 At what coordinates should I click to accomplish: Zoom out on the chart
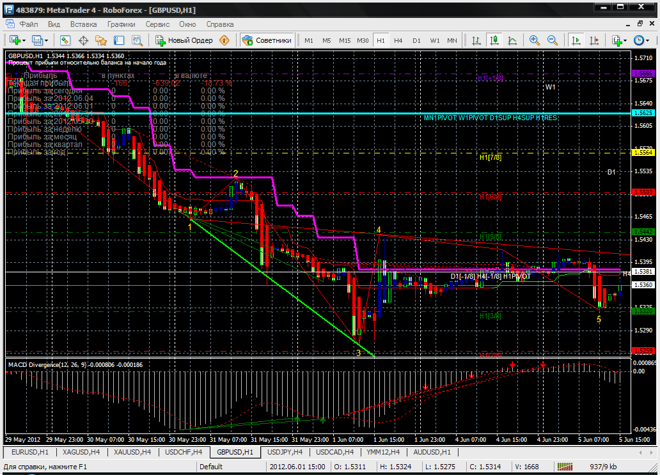[x=553, y=40]
